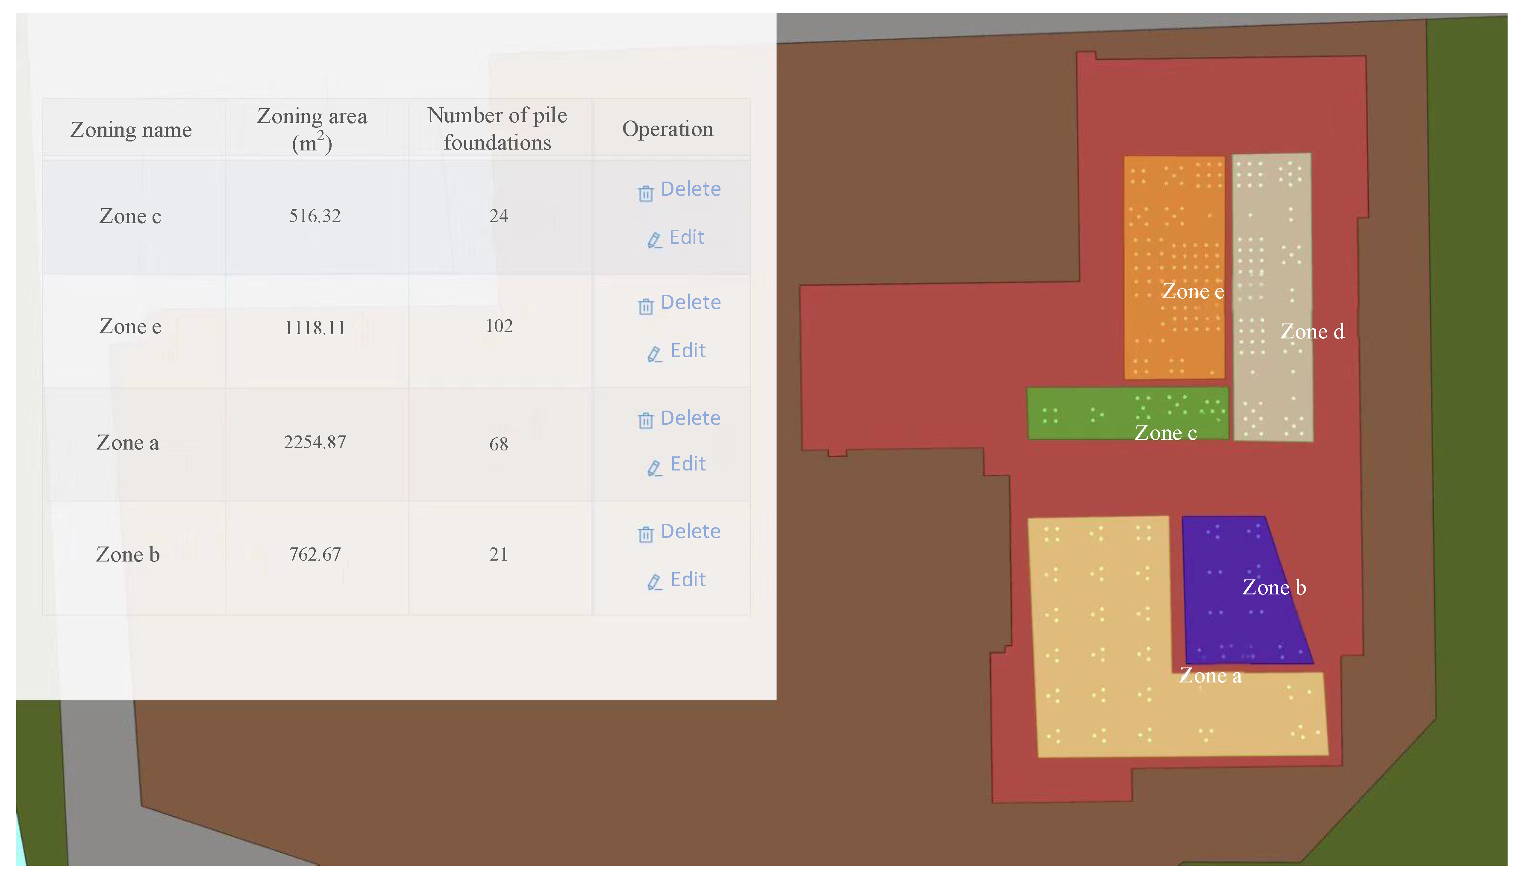
Task: Click the trash icon in the Zone c row
Action: tap(645, 193)
